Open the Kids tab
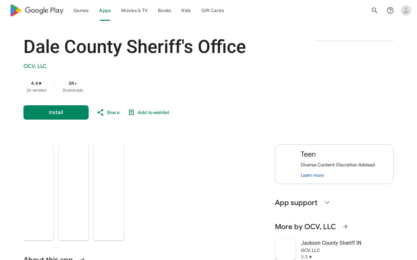Screen dimensions: 417x260 (x=186, y=10)
